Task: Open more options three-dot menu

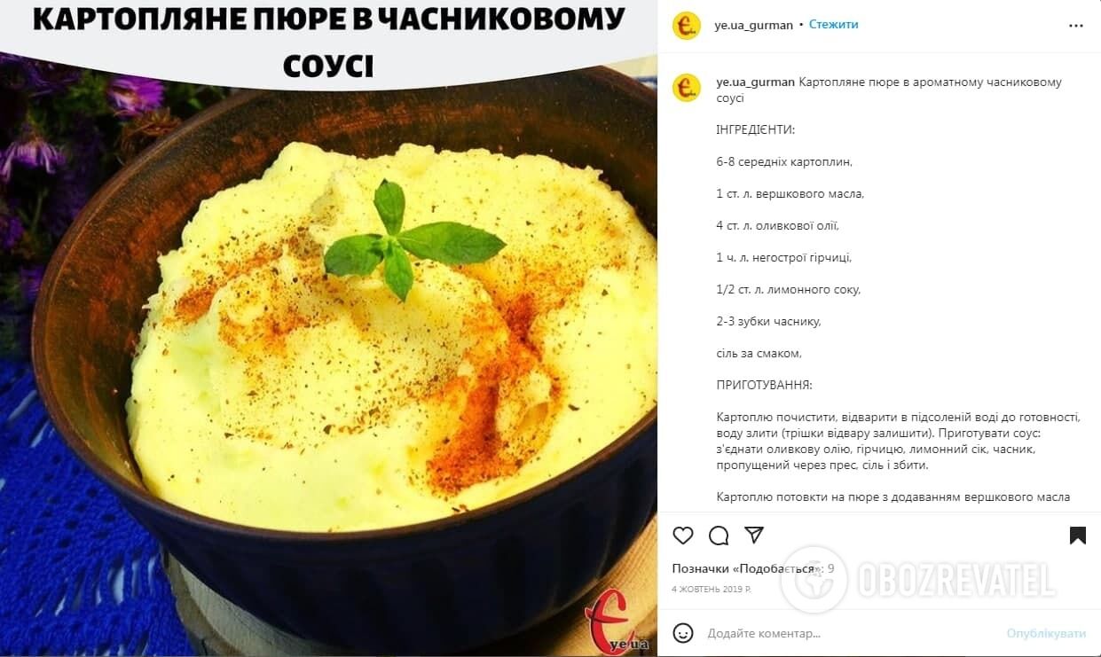Action: coord(1076,26)
